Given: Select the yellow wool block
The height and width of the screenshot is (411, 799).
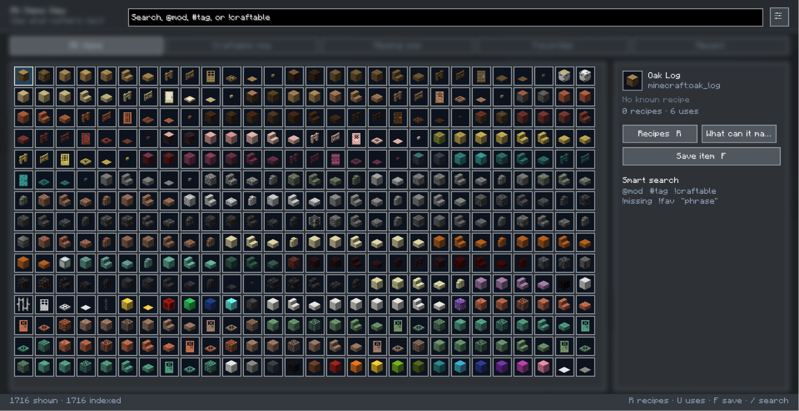Looking at the screenshot, I should (x=377, y=367).
